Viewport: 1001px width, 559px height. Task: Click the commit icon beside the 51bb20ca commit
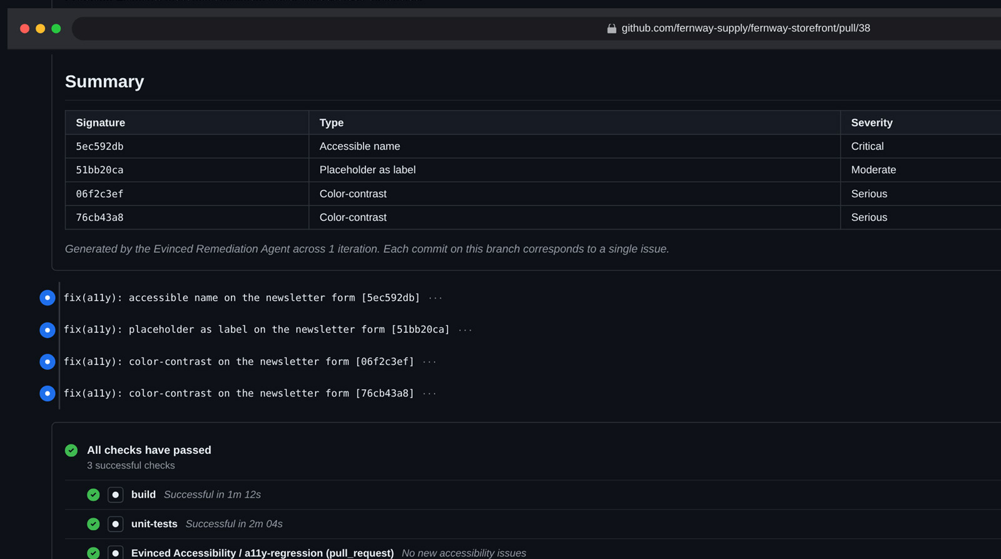(47, 330)
